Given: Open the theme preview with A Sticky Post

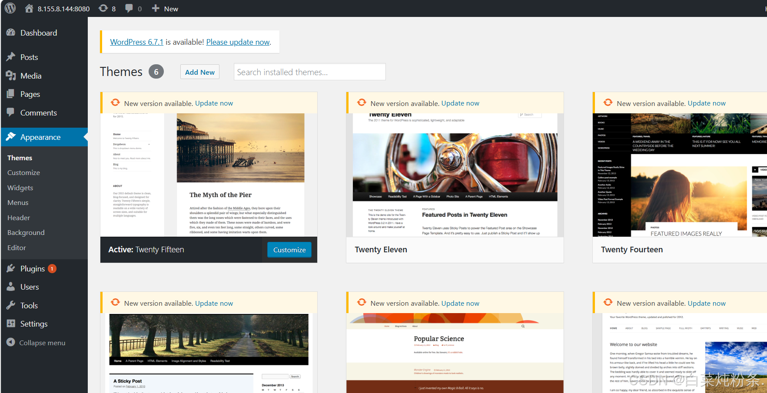Looking at the screenshot, I should click(209, 353).
